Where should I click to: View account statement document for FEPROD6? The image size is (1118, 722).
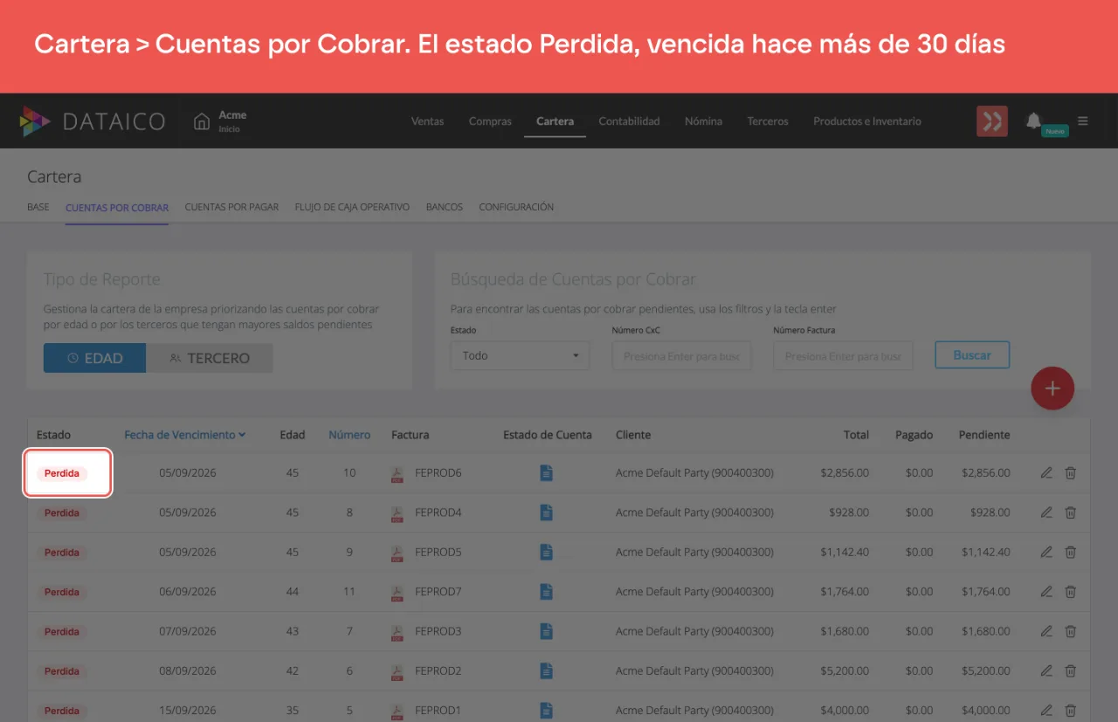(x=547, y=473)
